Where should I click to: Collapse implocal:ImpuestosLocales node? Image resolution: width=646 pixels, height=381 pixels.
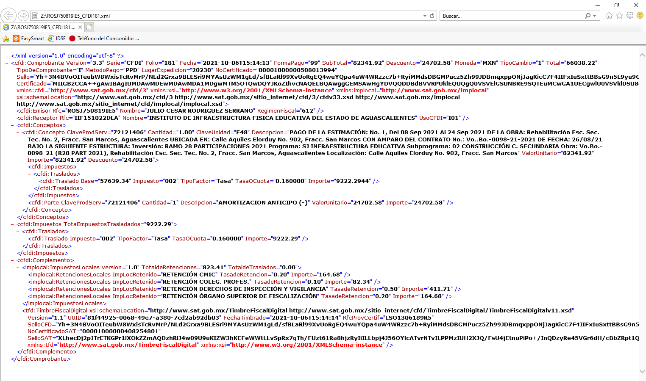pyautogui.click(x=18, y=268)
